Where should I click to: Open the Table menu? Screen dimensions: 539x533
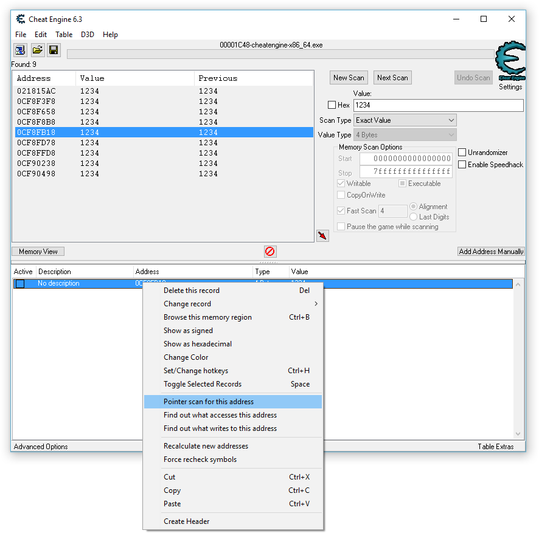point(64,35)
